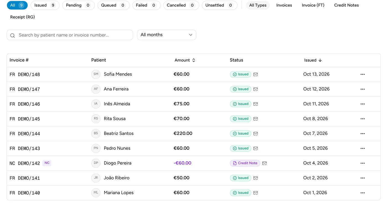Click the magnifier icon in the search box

tap(12, 35)
